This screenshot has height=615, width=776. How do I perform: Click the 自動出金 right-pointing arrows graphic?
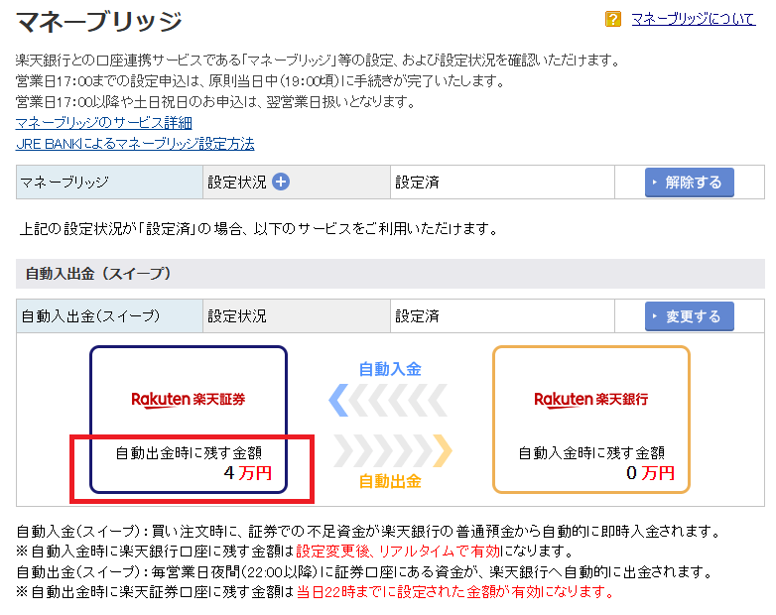tap(392, 450)
